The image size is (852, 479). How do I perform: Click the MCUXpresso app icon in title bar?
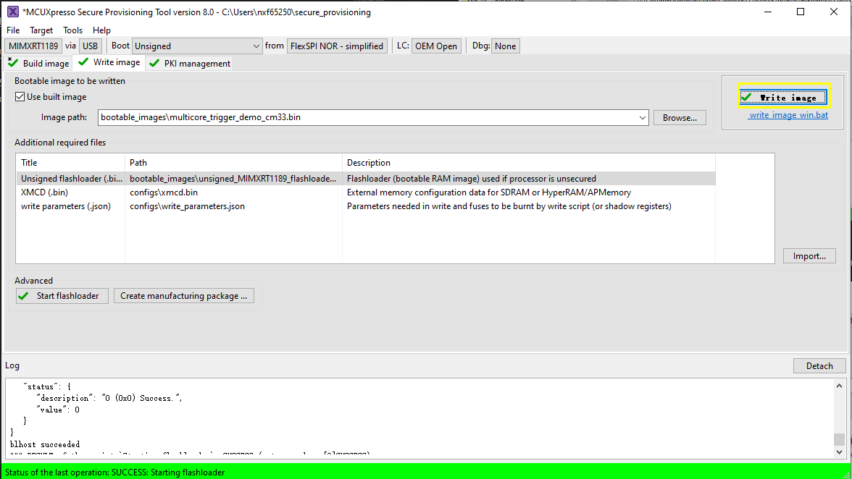tap(12, 12)
